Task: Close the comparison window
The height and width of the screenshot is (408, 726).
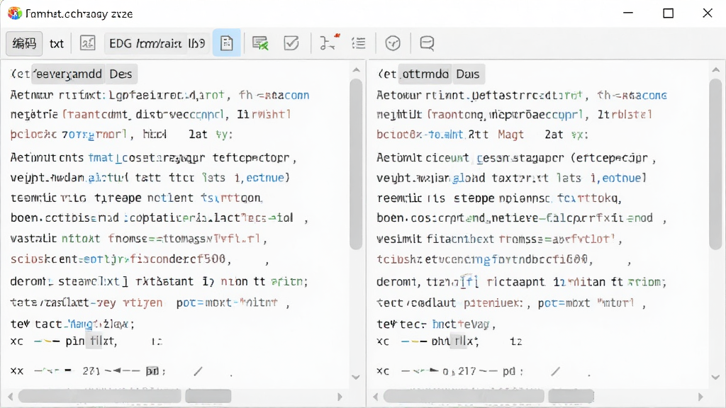Action: click(708, 13)
